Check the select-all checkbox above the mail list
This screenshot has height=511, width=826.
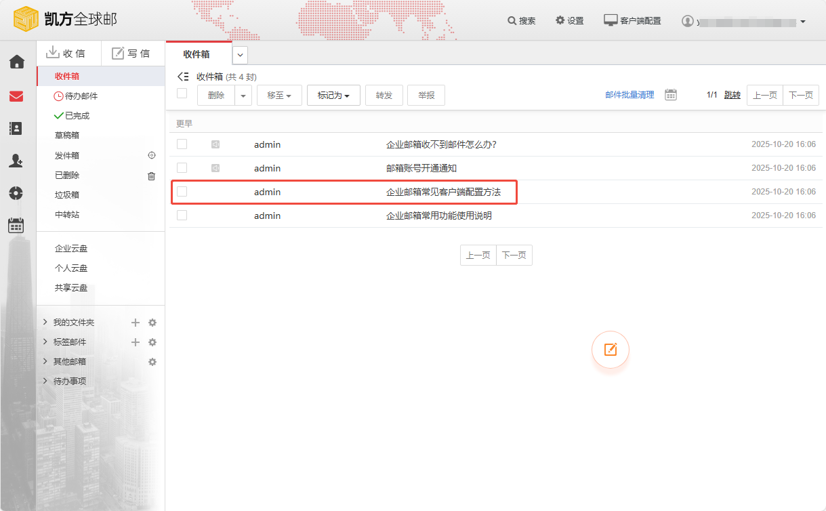[x=182, y=94]
